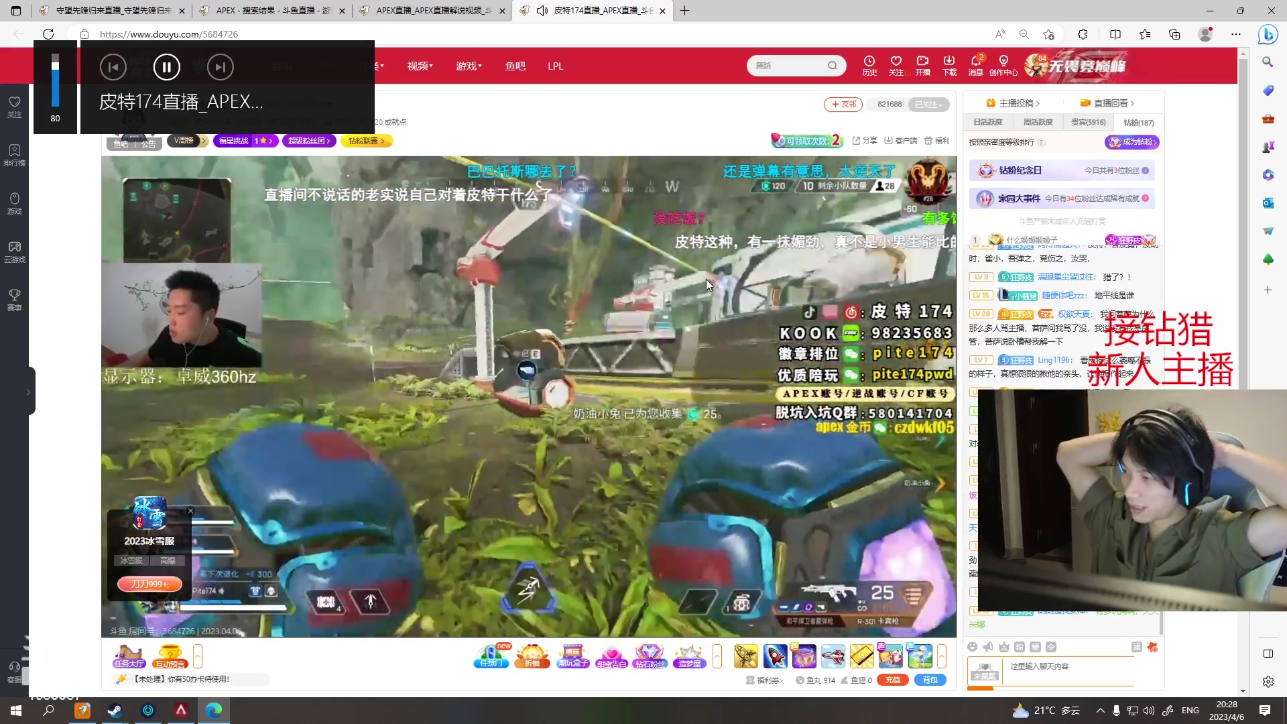Switch to 贵宾(5916) tab
The width and height of the screenshot is (1287, 724).
click(x=1089, y=122)
